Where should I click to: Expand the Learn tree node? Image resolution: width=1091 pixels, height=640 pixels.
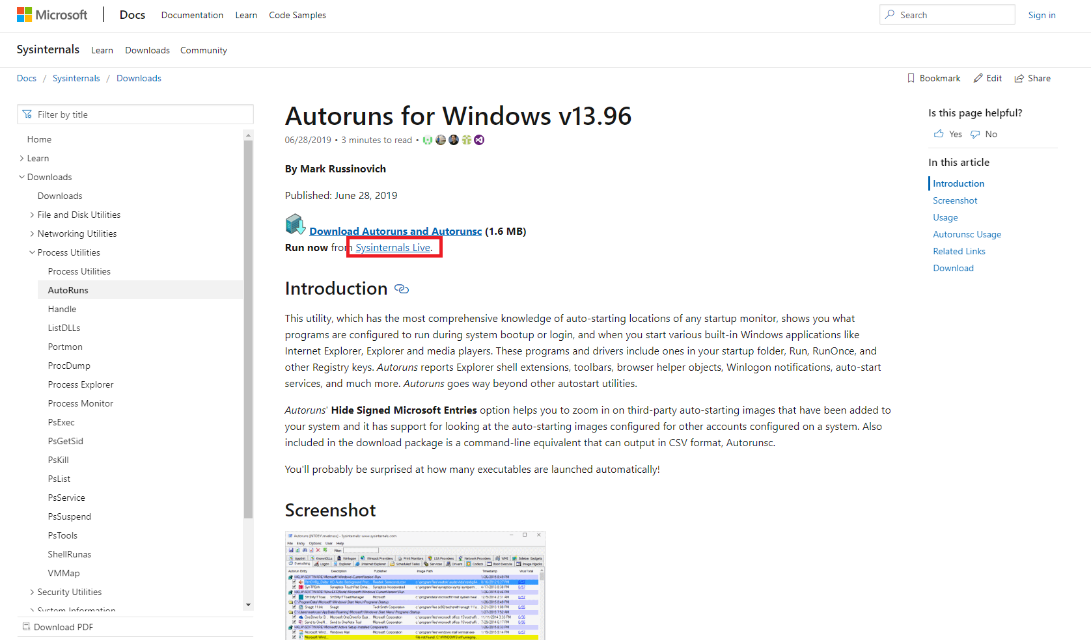point(21,158)
